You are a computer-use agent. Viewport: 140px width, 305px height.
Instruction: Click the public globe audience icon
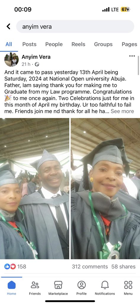coord(37,64)
